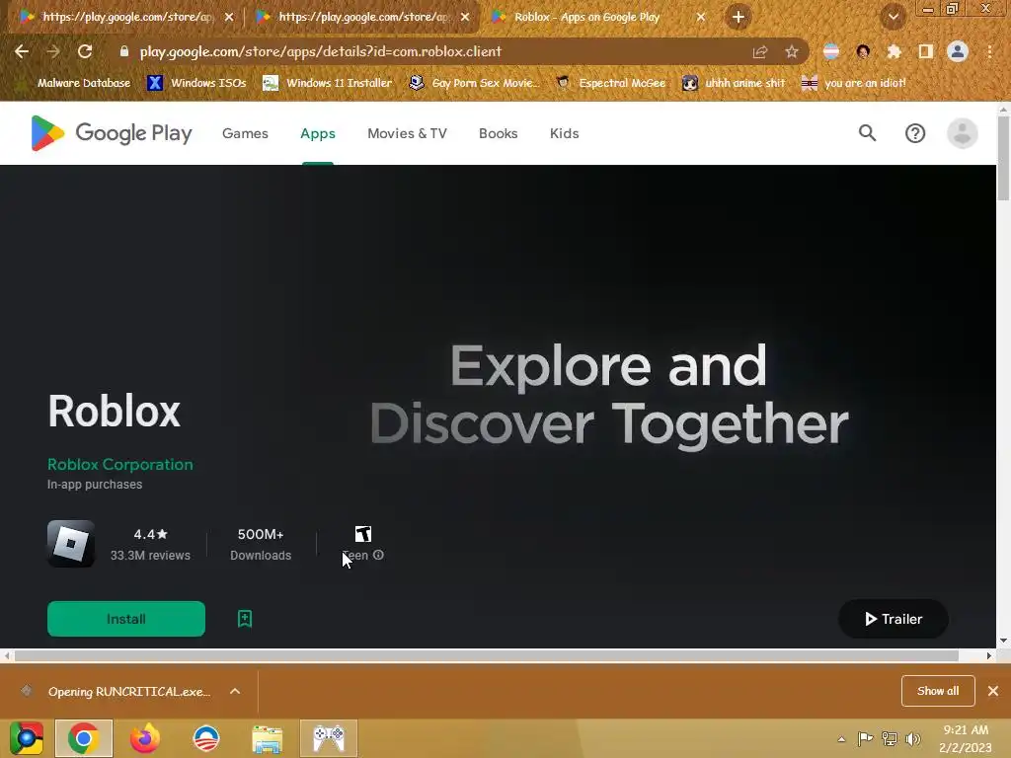Show hidden system tray icons
This screenshot has width=1011, height=758.
pos(841,739)
